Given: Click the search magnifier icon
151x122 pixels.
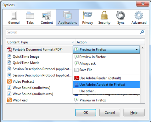Looking at the screenshot, I should (142, 32).
